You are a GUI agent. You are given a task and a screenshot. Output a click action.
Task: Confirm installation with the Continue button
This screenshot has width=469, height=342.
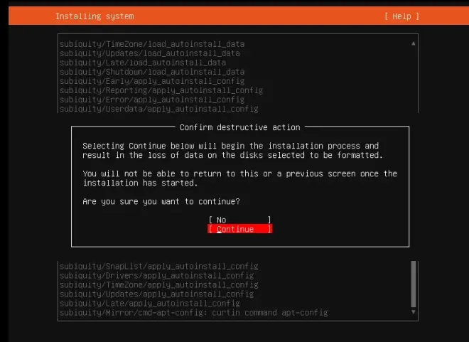pyautogui.click(x=240, y=229)
